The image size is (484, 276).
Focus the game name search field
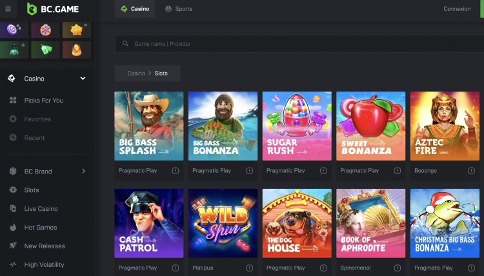pos(297,44)
